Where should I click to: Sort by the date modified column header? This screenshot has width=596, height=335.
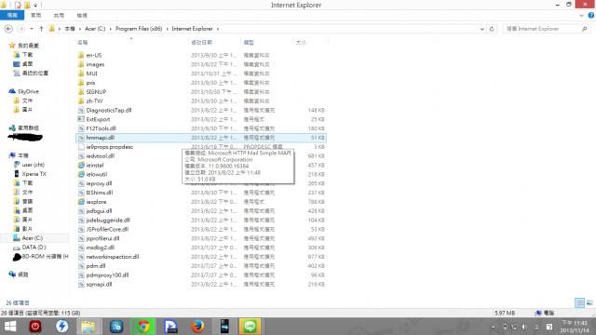[201, 43]
